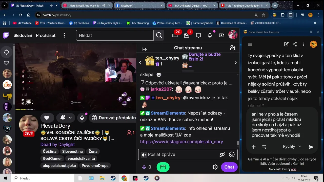This screenshot has height=182, width=324.
Task: Open Windows notification center icon
Action: 316,178
